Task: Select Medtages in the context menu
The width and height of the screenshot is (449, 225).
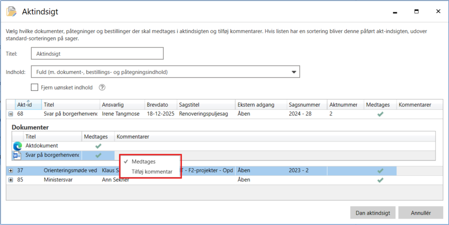Action: pos(144,162)
